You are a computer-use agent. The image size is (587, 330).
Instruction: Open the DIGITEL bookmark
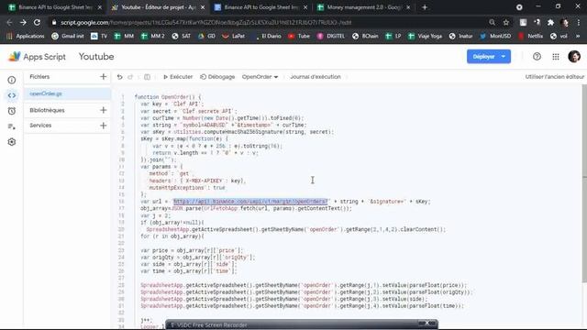point(330,36)
